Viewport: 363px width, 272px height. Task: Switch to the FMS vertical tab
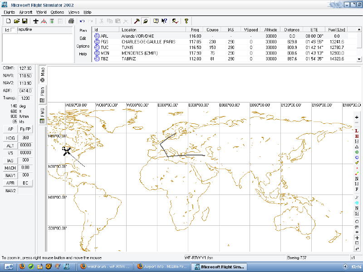pyautogui.click(x=42, y=115)
